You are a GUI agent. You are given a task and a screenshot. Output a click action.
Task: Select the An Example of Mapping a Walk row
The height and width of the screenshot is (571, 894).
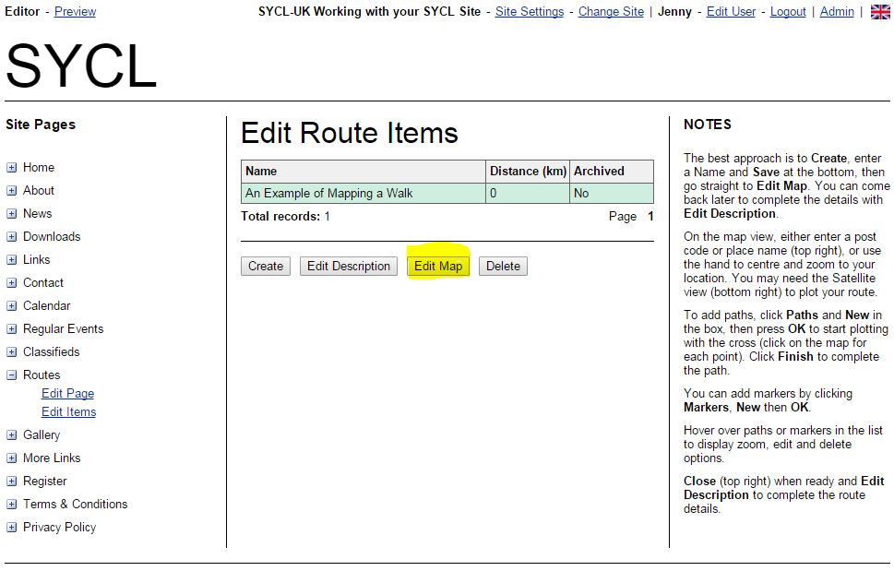pos(447,193)
